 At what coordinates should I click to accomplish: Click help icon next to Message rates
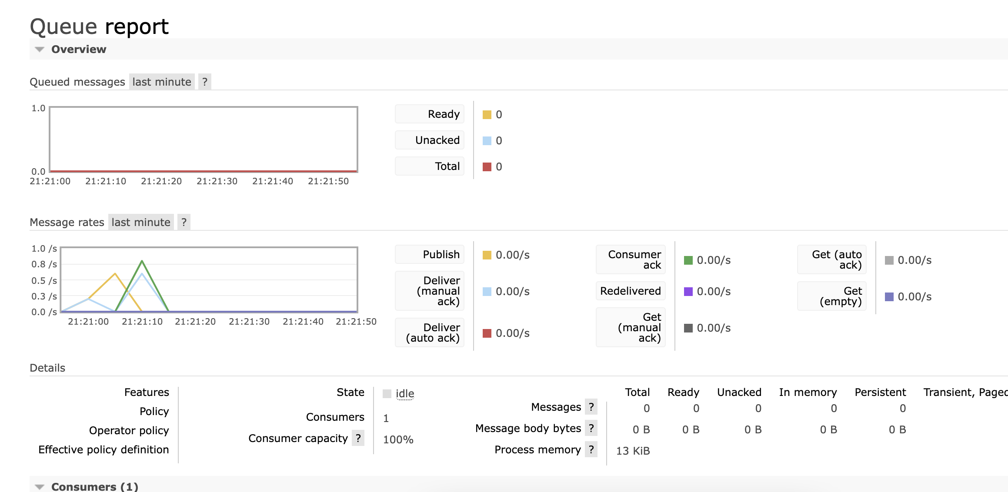pyautogui.click(x=184, y=223)
